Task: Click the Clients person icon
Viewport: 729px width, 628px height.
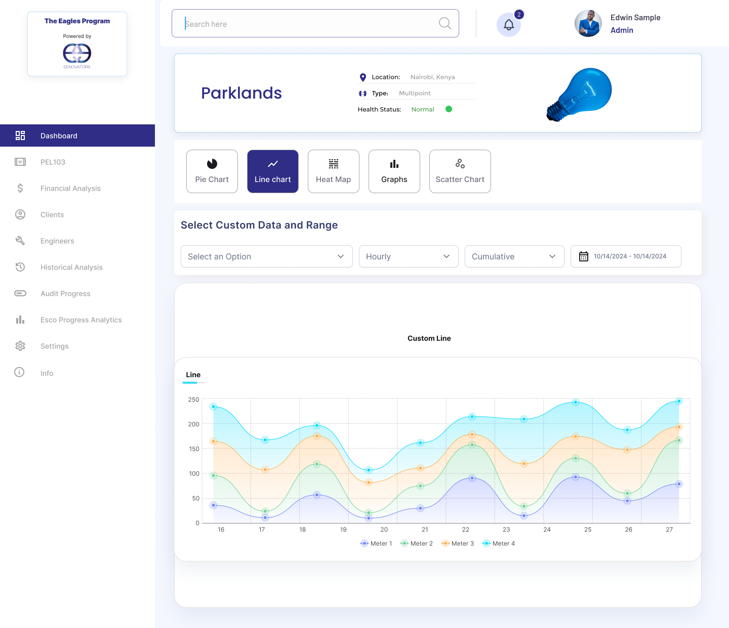Action: pyautogui.click(x=20, y=214)
